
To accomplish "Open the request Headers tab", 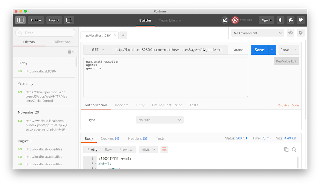I will pyautogui.click(x=121, y=105).
